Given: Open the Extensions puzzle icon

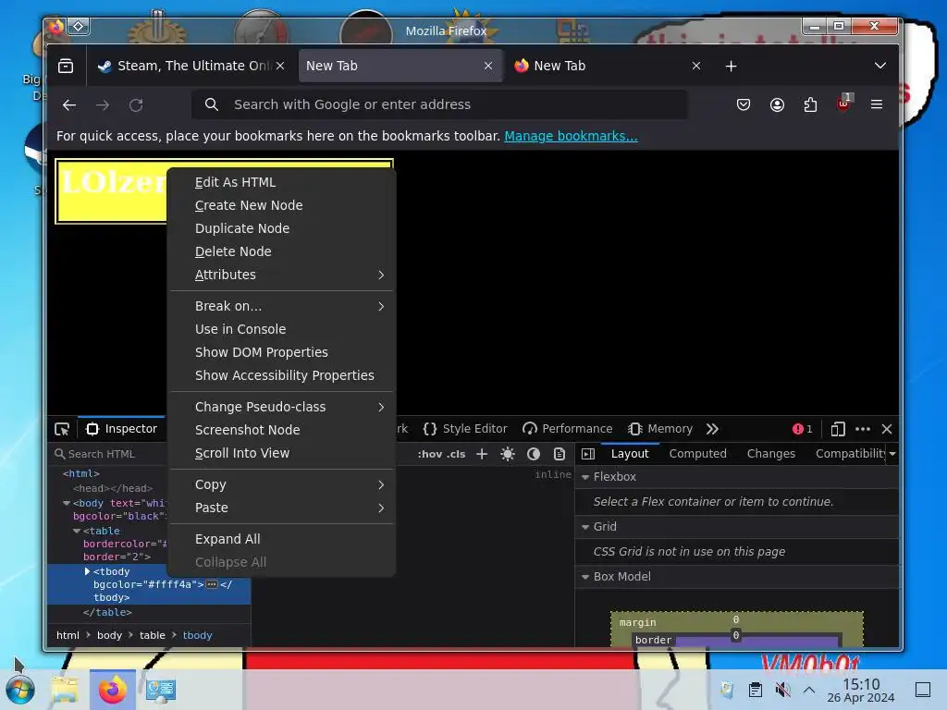Looking at the screenshot, I should (x=810, y=105).
